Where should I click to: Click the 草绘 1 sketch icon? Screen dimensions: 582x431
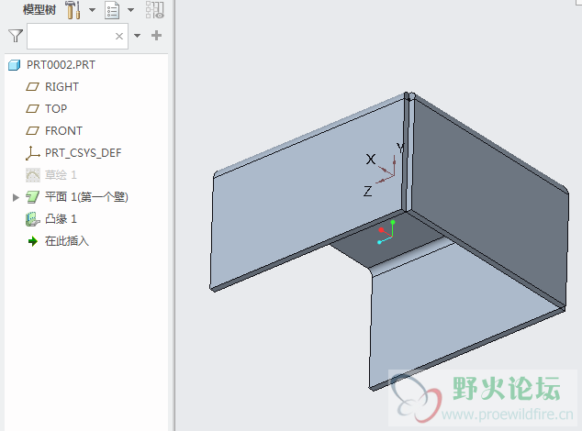tap(33, 175)
